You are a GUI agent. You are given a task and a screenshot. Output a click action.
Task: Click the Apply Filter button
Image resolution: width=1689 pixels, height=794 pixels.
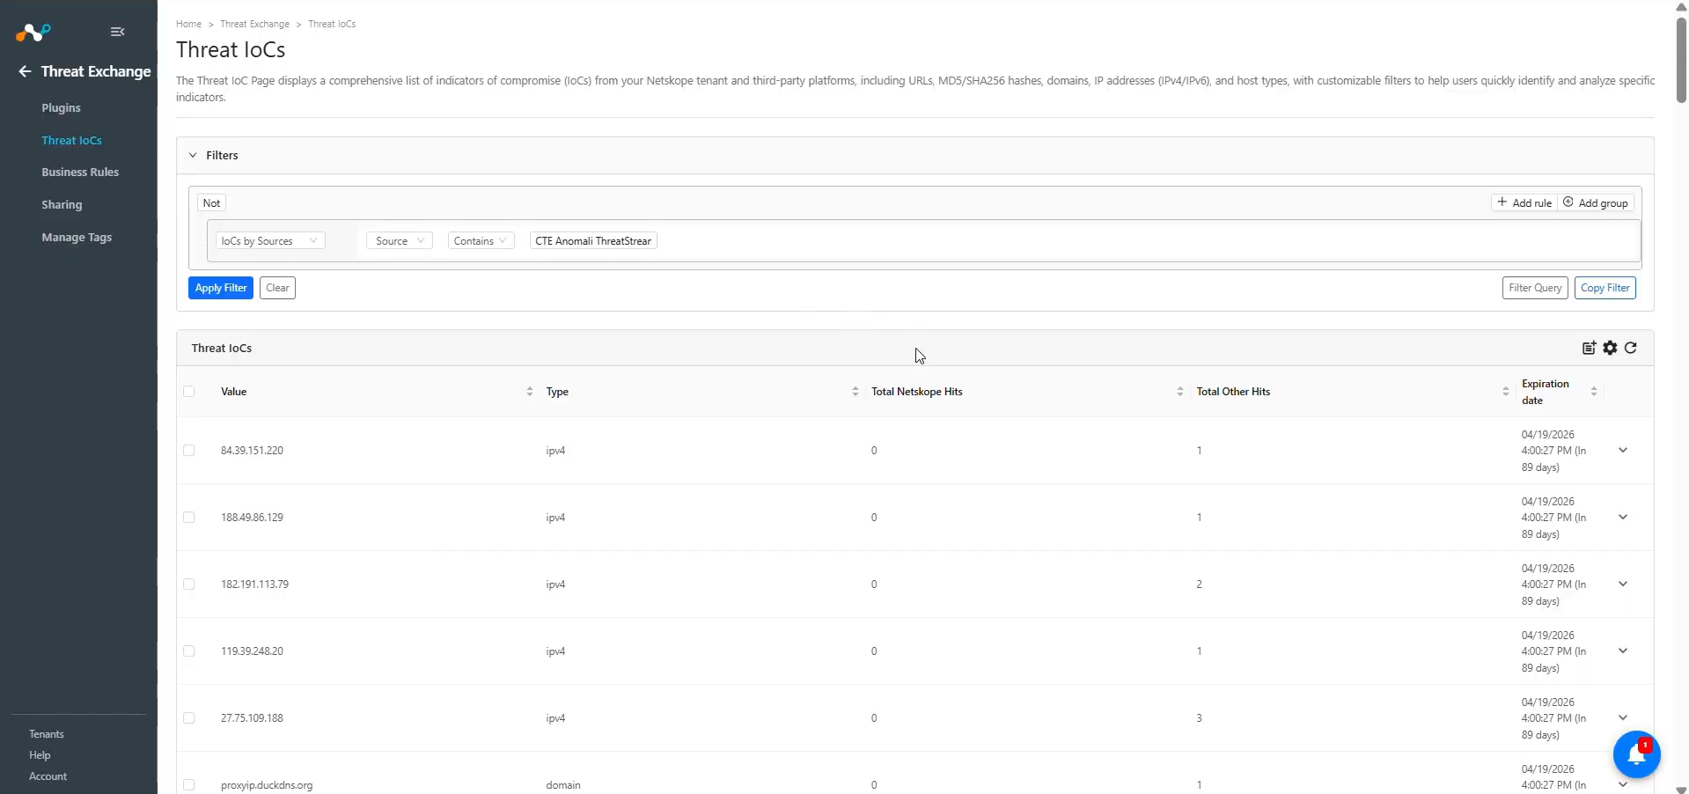pos(221,288)
